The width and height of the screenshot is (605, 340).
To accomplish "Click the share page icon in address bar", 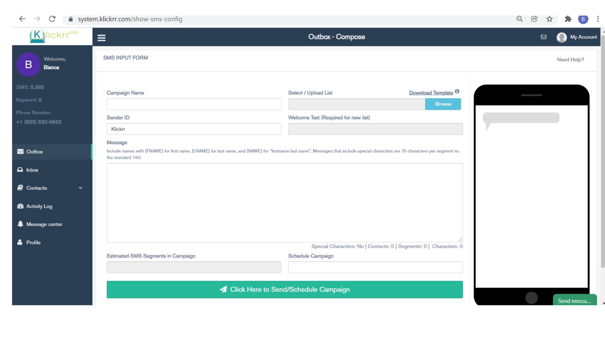I will [534, 19].
